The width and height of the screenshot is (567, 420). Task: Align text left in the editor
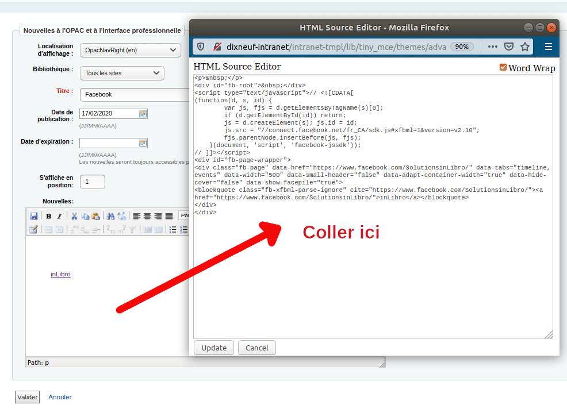[x=136, y=216]
